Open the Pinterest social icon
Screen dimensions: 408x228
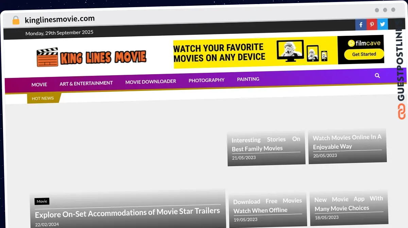(372, 25)
